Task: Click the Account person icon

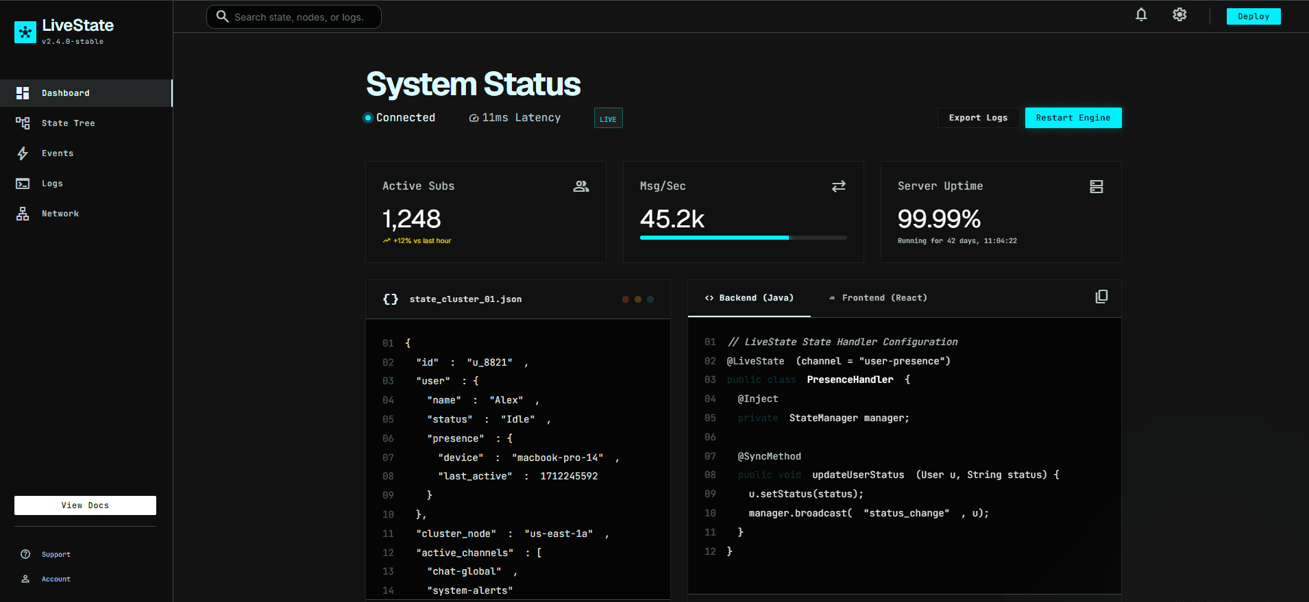Action: click(25, 579)
